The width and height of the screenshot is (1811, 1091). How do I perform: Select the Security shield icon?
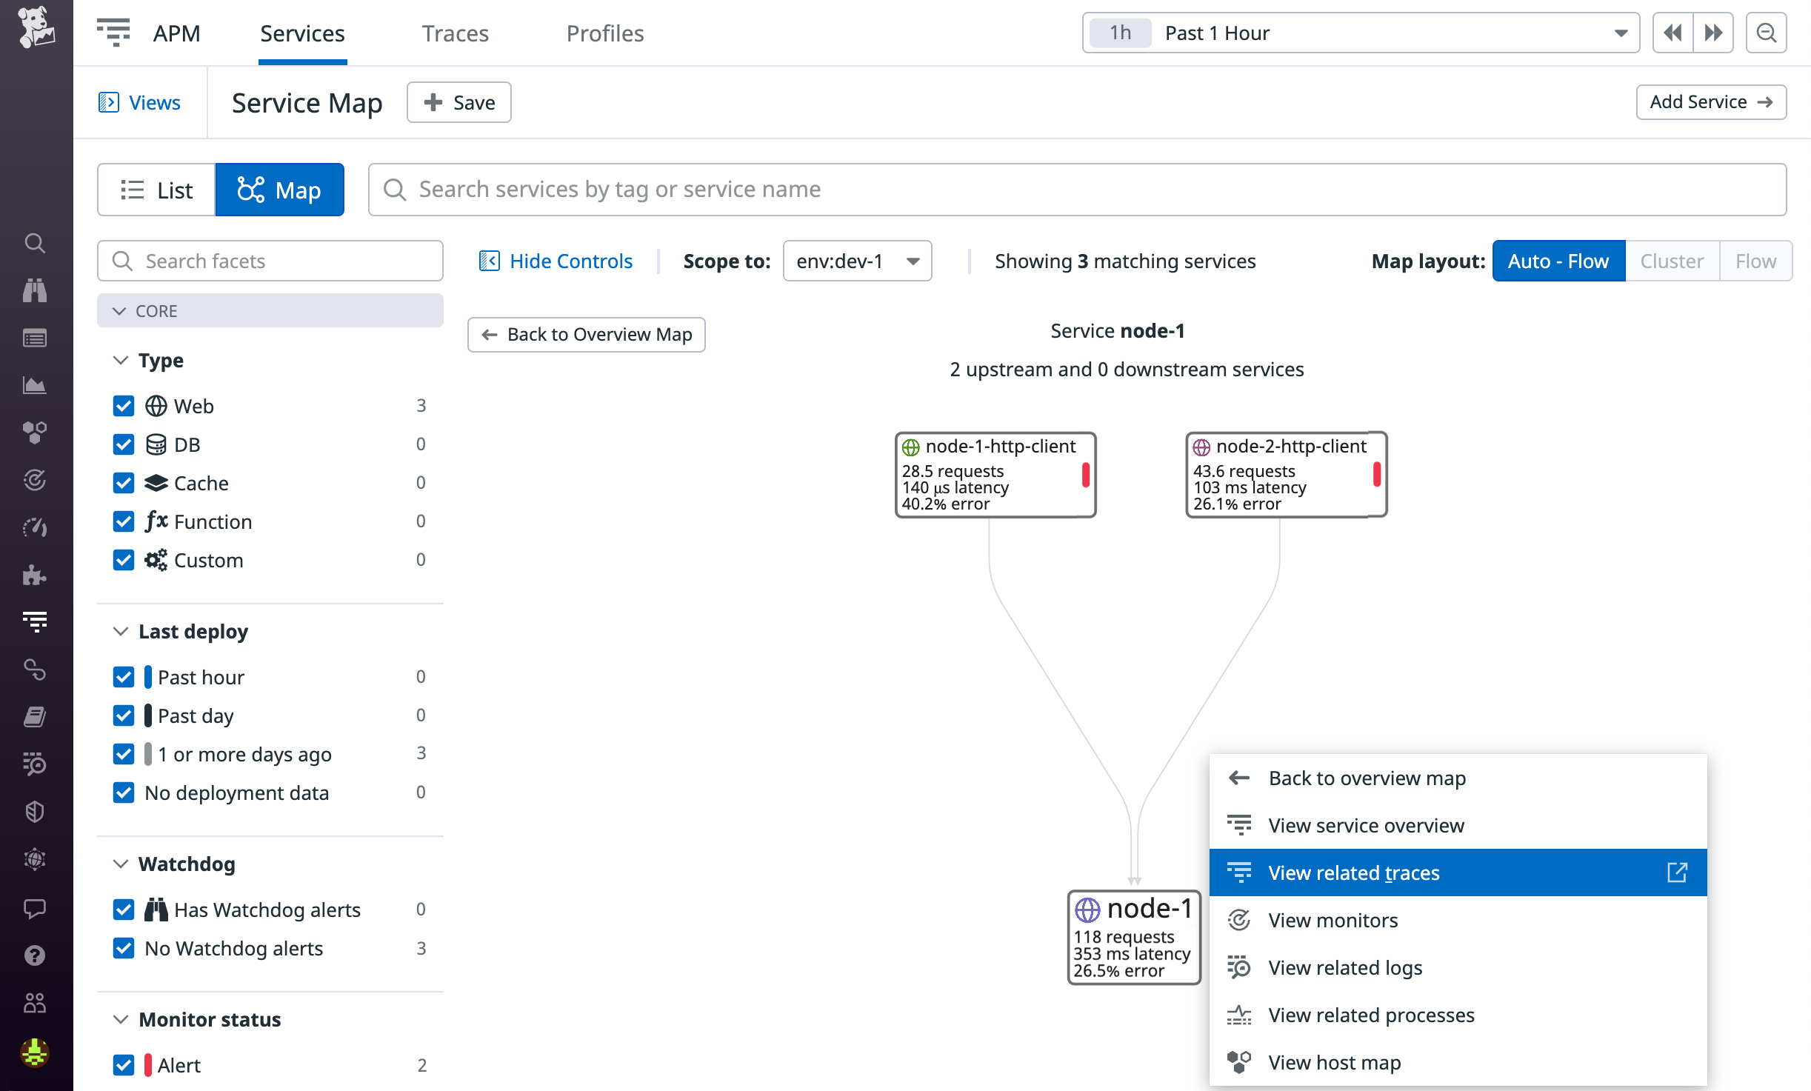tap(35, 811)
